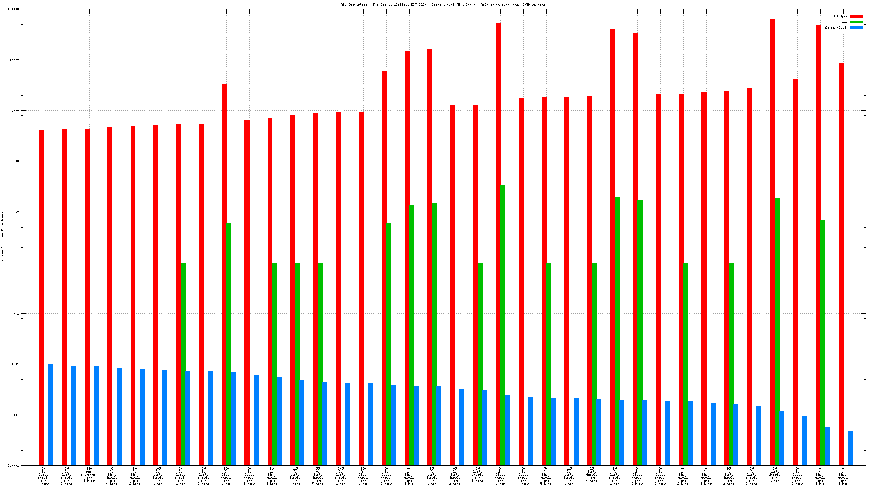Click the leftmost blue Score bar

(x=51, y=415)
